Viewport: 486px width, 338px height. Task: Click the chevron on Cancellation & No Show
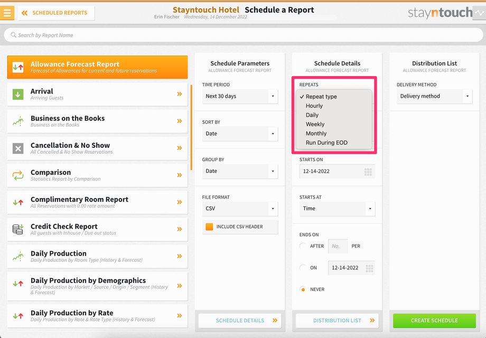pos(180,148)
